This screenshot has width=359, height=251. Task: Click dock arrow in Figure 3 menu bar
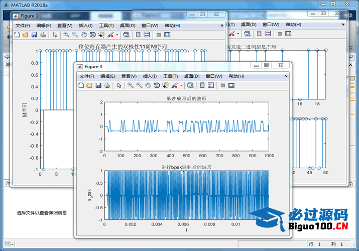(x=286, y=76)
